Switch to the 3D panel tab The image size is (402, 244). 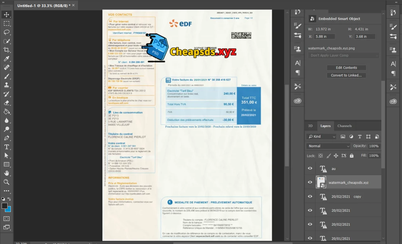[310, 126]
